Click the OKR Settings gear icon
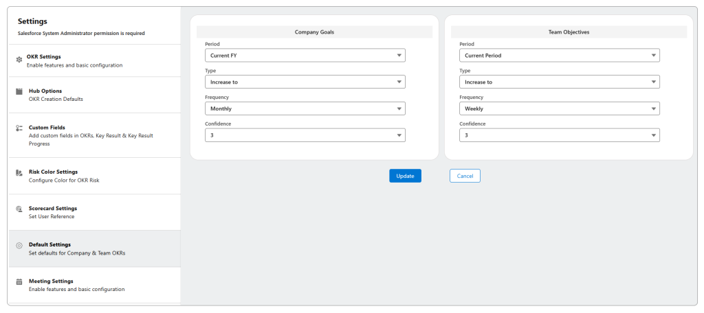704x313 pixels. click(19, 60)
